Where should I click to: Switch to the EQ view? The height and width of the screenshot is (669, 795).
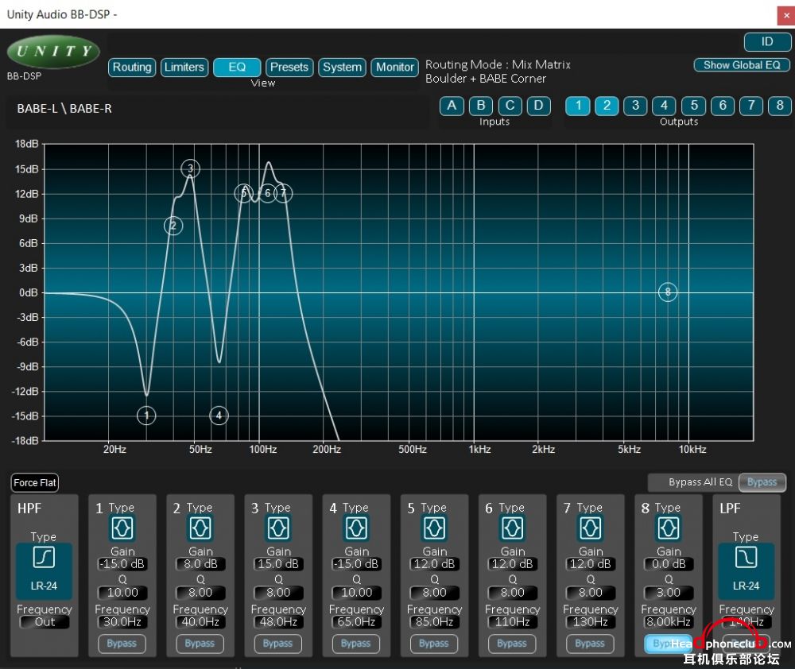pos(237,68)
